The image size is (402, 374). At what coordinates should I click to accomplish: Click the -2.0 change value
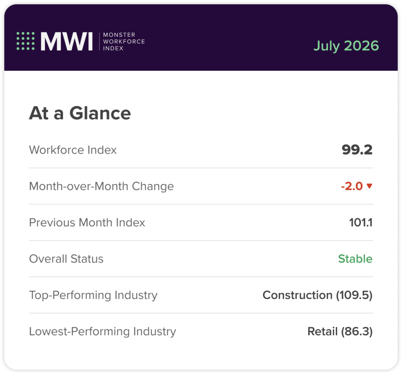352,186
